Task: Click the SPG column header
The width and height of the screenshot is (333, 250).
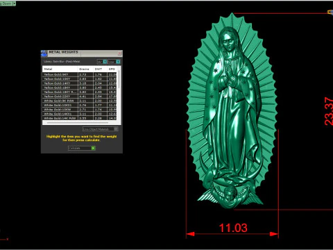Action: [x=112, y=69]
